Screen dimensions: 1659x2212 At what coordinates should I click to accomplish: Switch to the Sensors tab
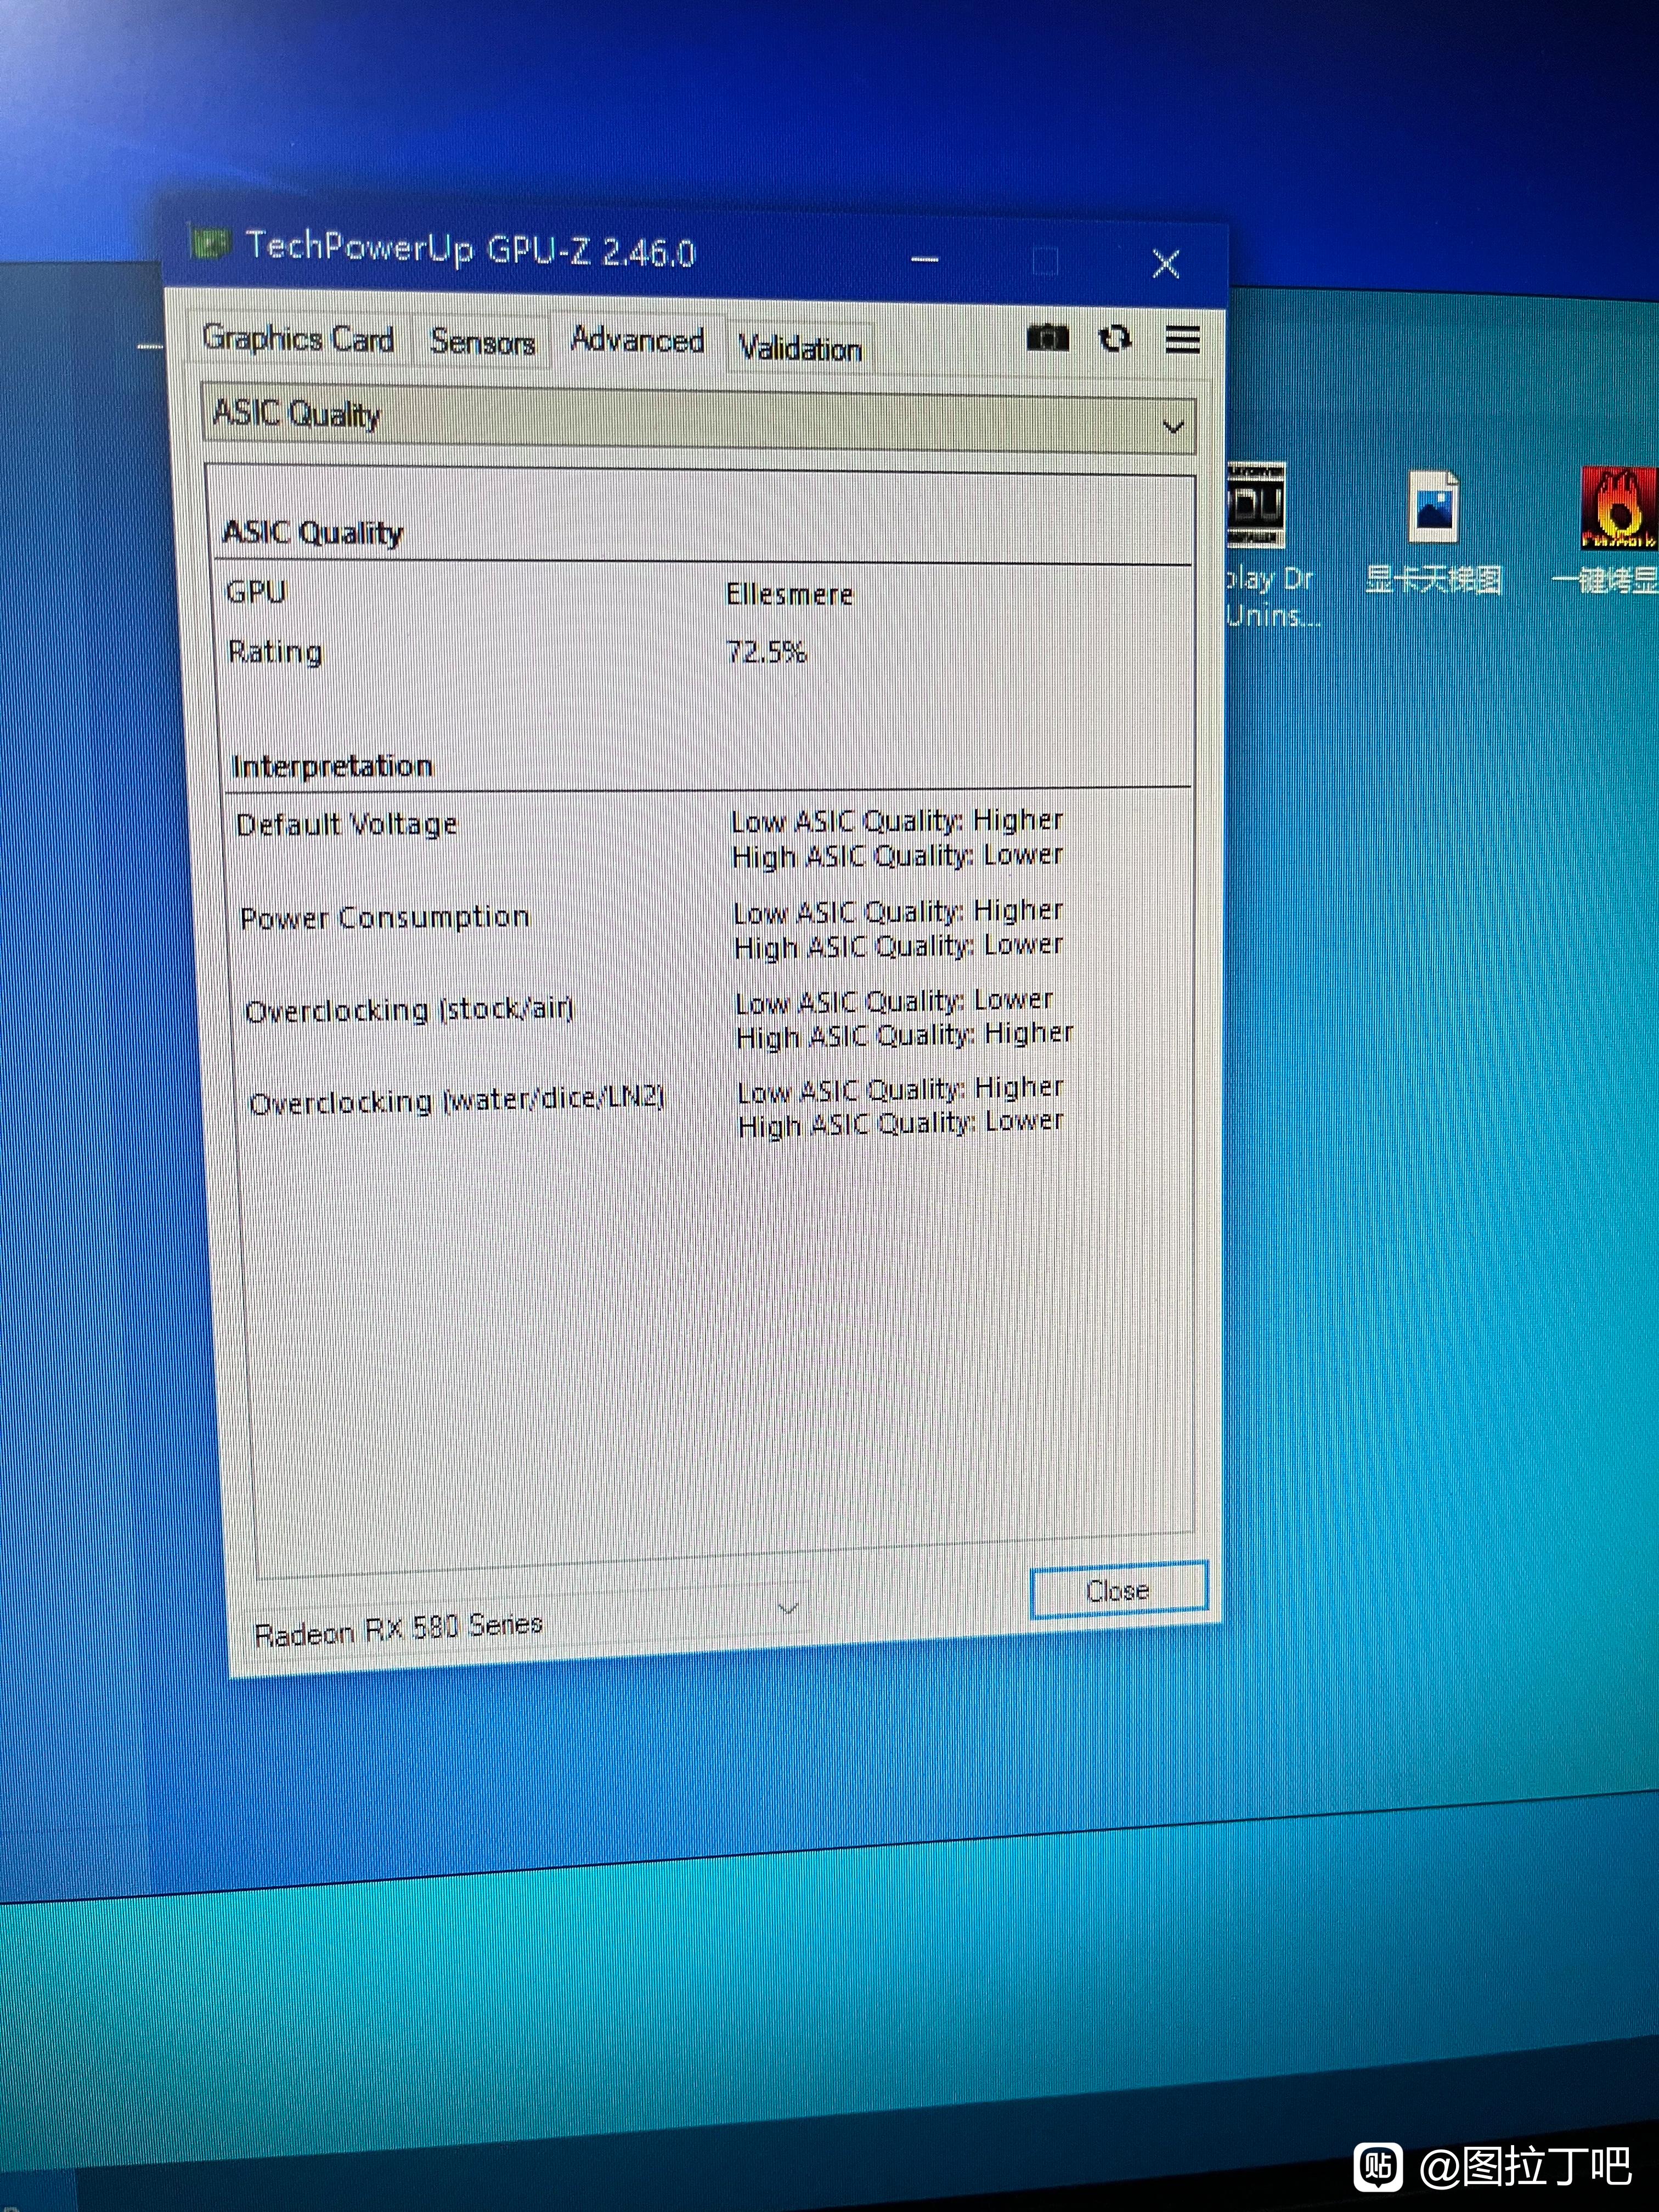click(482, 343)
